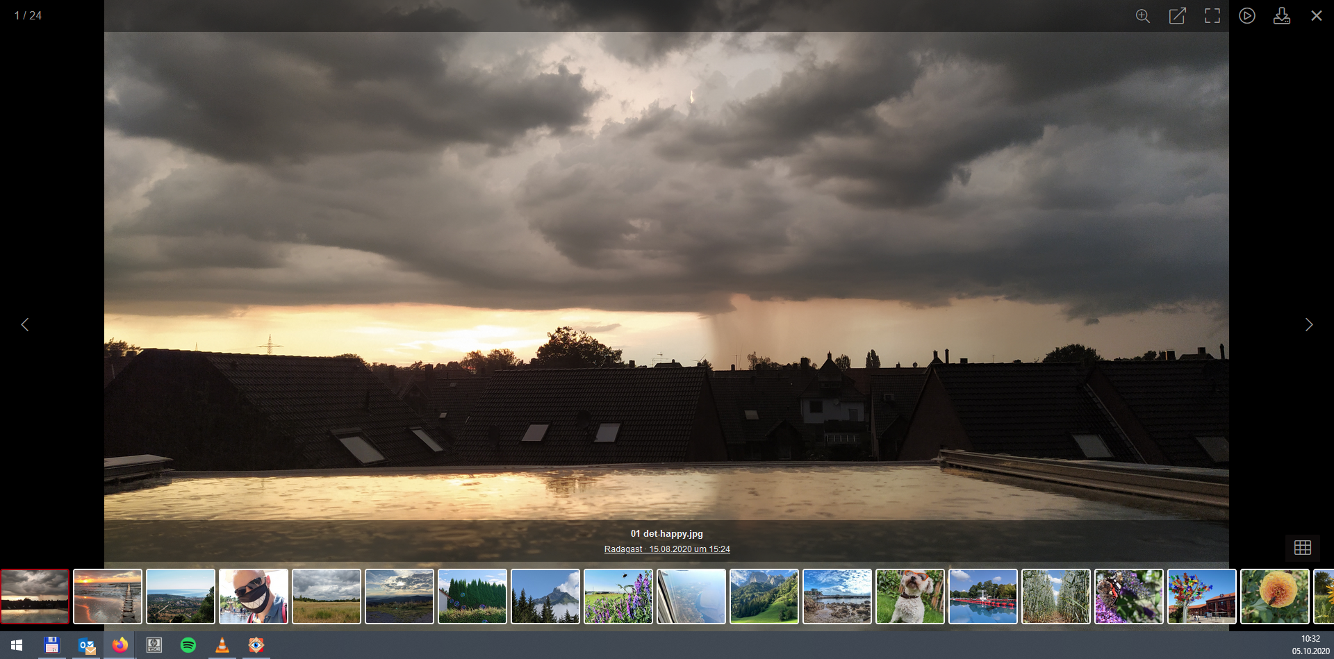The image size is (1334, 659).
Task: Select the cloudy meadow thumbnail
Action: pos(327,597)
